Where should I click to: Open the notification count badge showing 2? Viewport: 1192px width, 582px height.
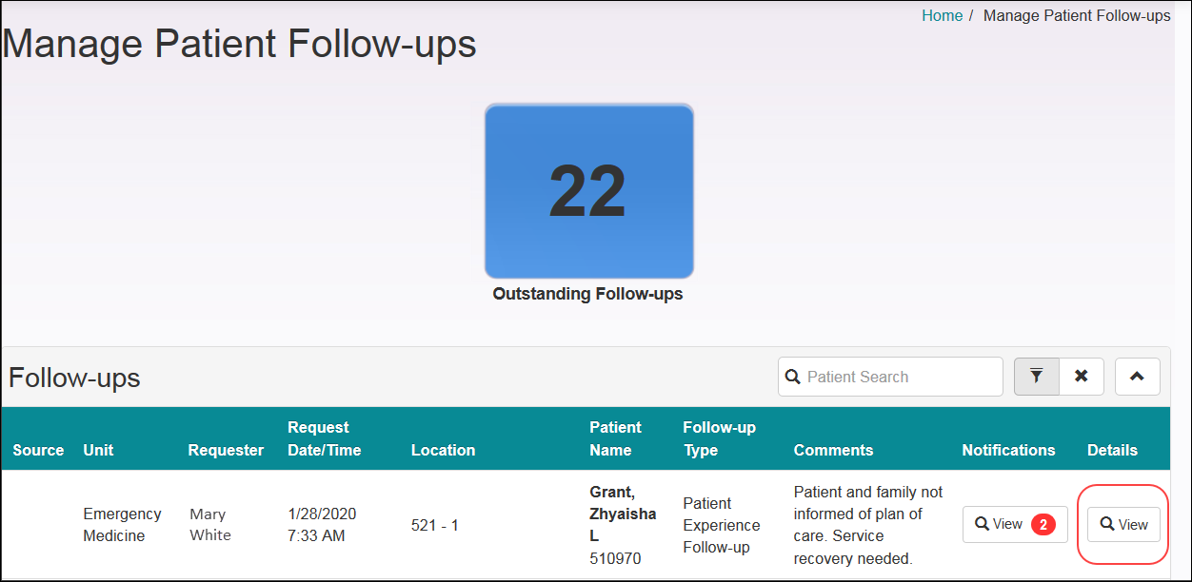tap(1042, 524)
